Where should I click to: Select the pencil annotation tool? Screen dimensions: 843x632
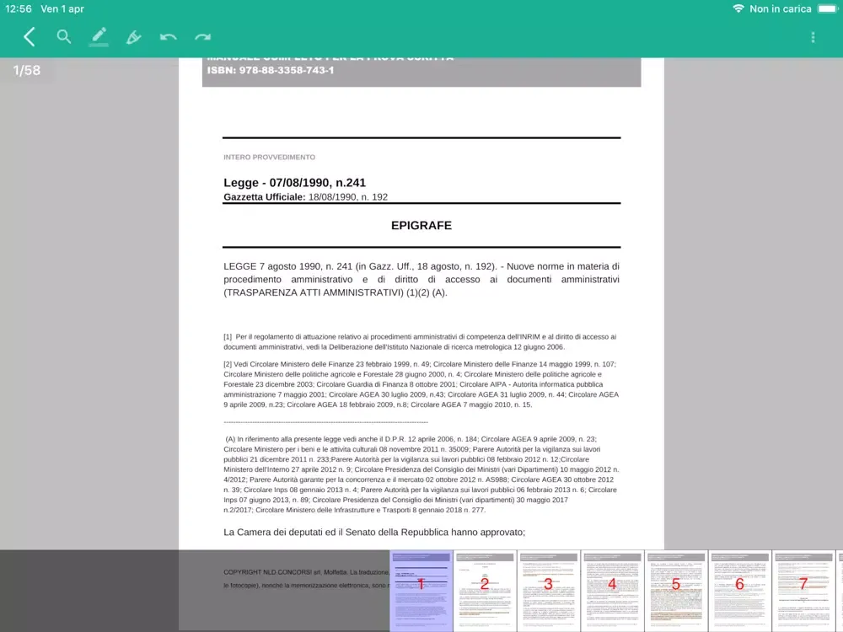click(x=99, y=37)
